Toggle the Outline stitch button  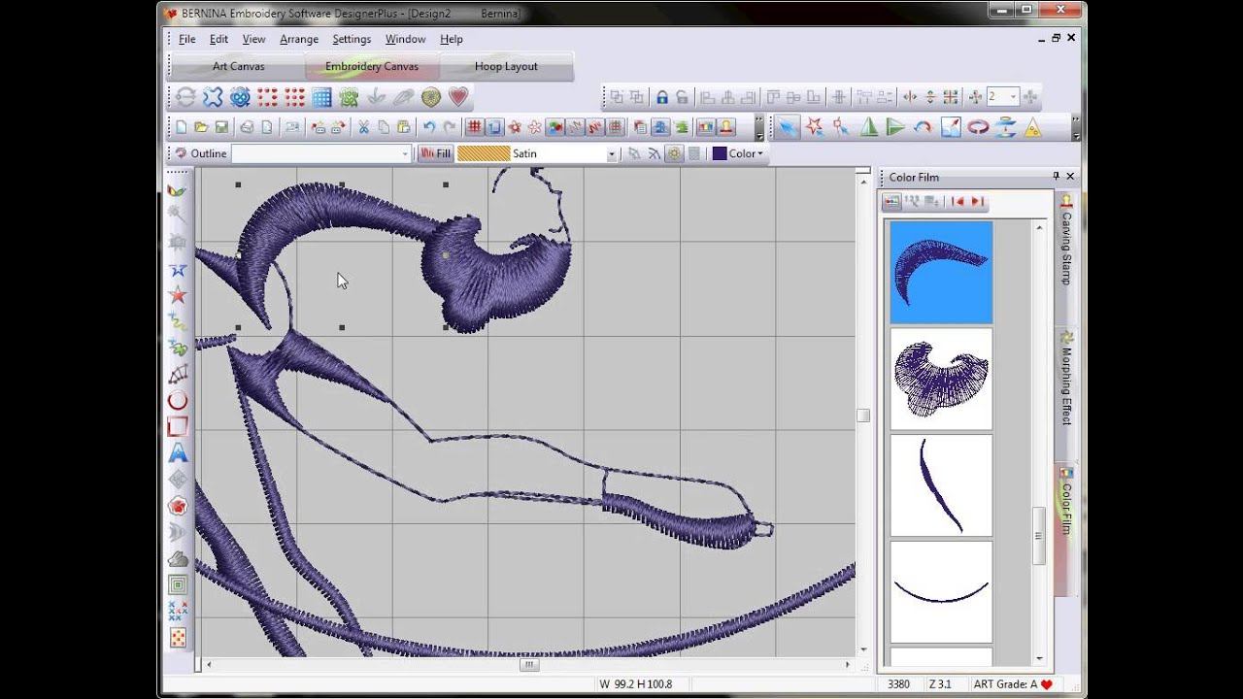[201, 153]
